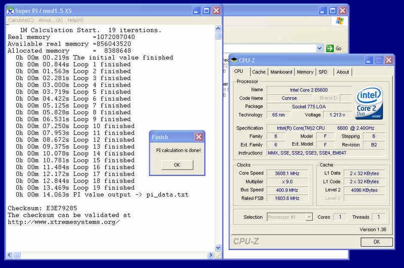The image size is (404, 268).
Task: Click the Package value 'Socket 775 LGA'
Action: pyautogui.click(x=309, y=106)
